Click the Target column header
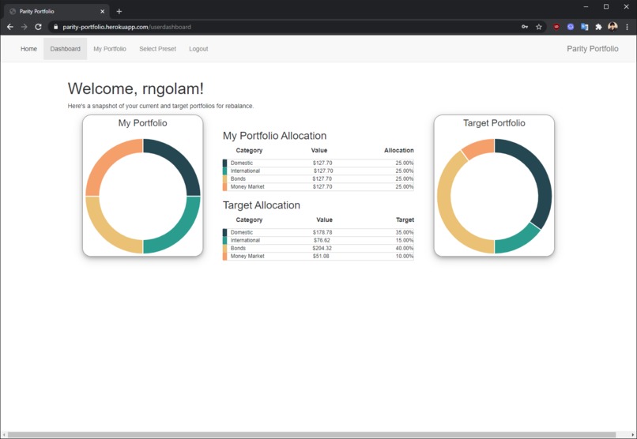The height and width of the screenshot is (439, 637). [x=405, y=220]
